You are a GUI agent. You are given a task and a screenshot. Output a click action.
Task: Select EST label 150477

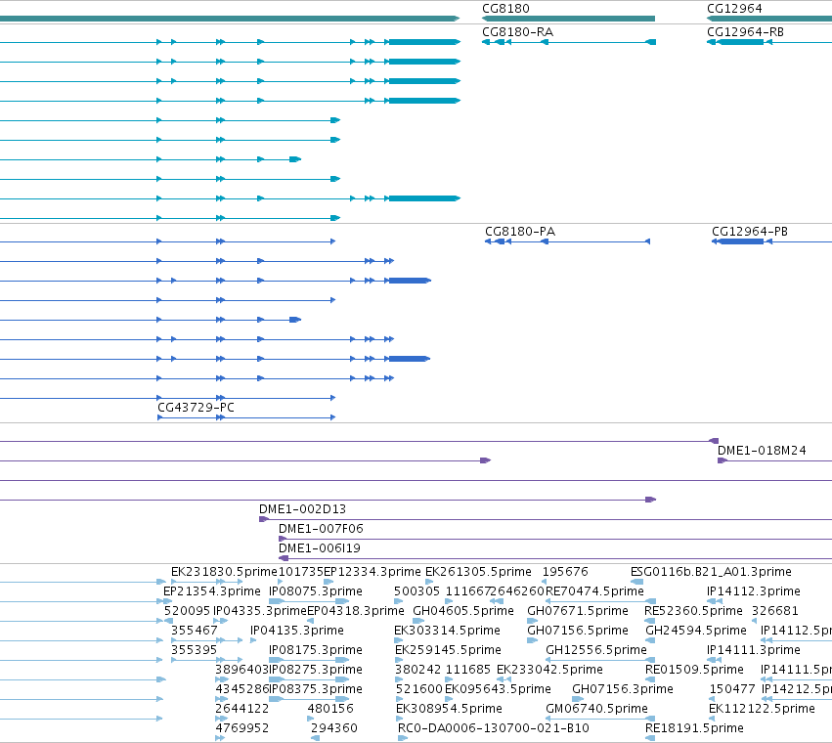(732, 689)
